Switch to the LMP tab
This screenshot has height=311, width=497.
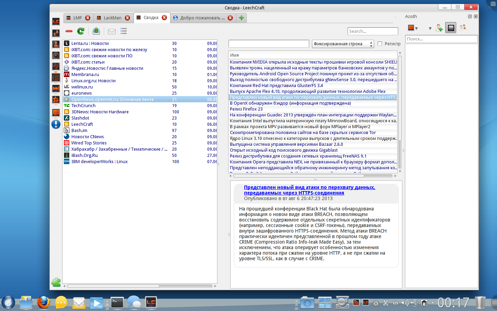[78, 18]
